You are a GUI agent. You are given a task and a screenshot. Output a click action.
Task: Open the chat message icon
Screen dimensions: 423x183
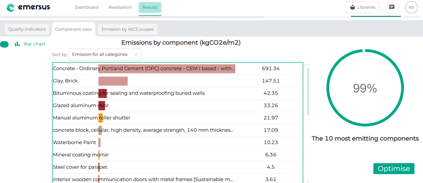392,7
